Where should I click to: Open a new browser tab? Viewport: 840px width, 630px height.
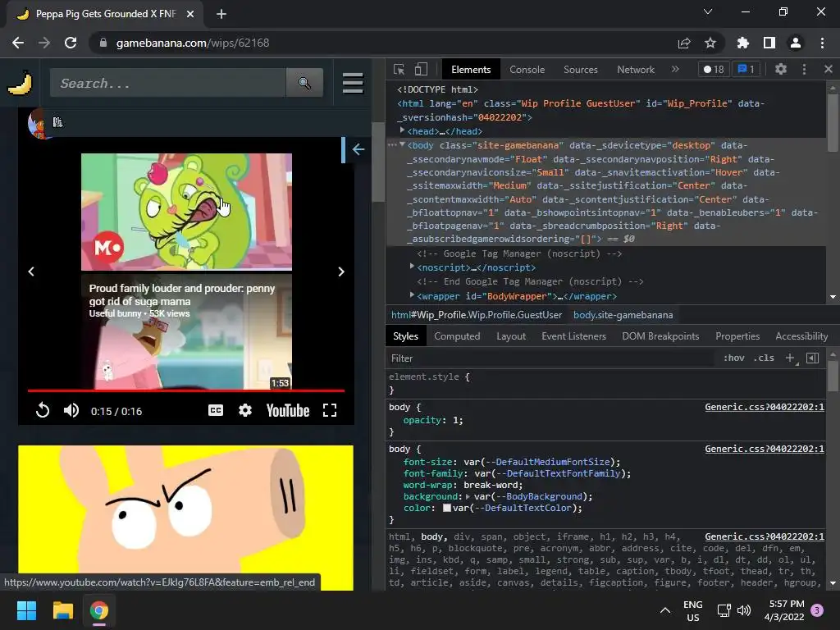[x=221, y=14]
